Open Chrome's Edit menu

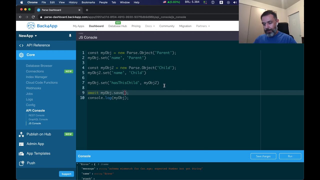52,2
